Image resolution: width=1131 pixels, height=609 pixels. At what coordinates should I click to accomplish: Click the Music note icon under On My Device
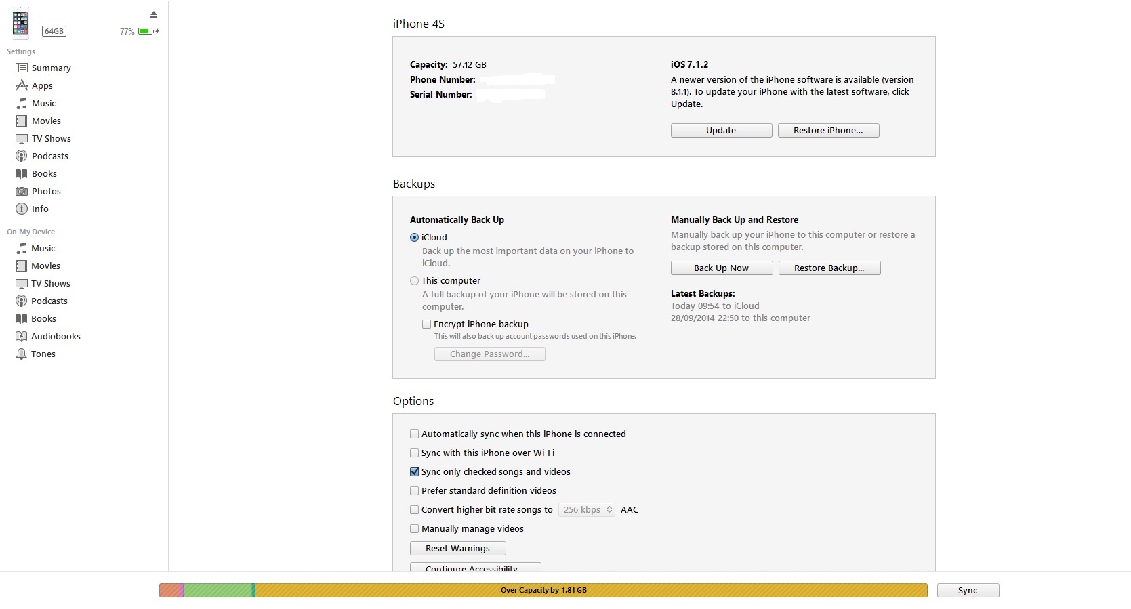(x=22, y=248)
